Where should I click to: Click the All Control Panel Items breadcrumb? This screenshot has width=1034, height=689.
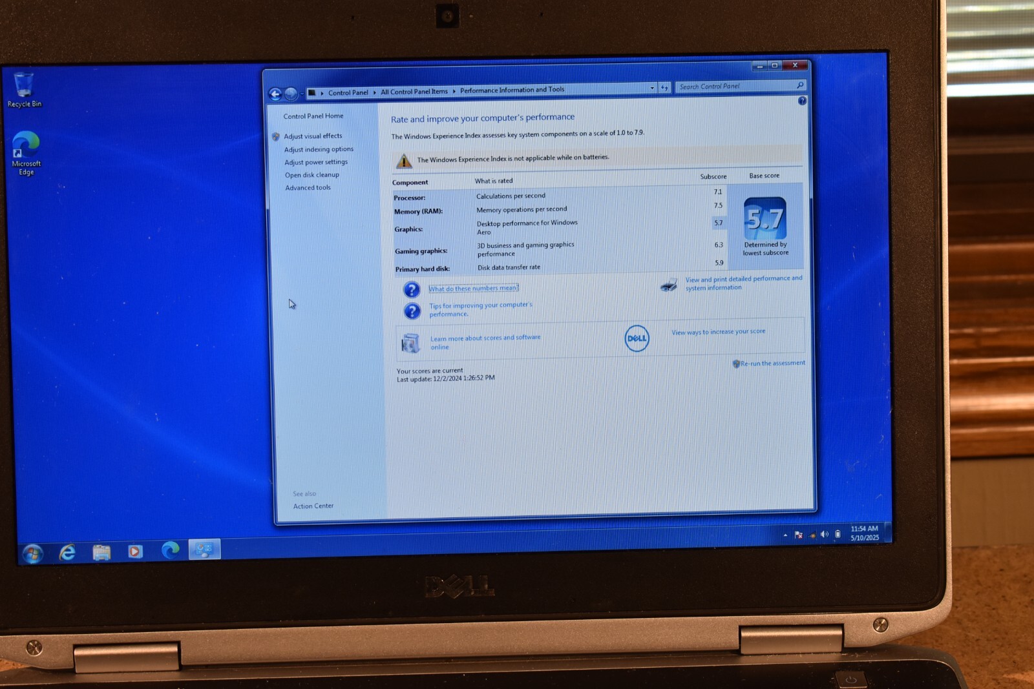coord(414,92)
